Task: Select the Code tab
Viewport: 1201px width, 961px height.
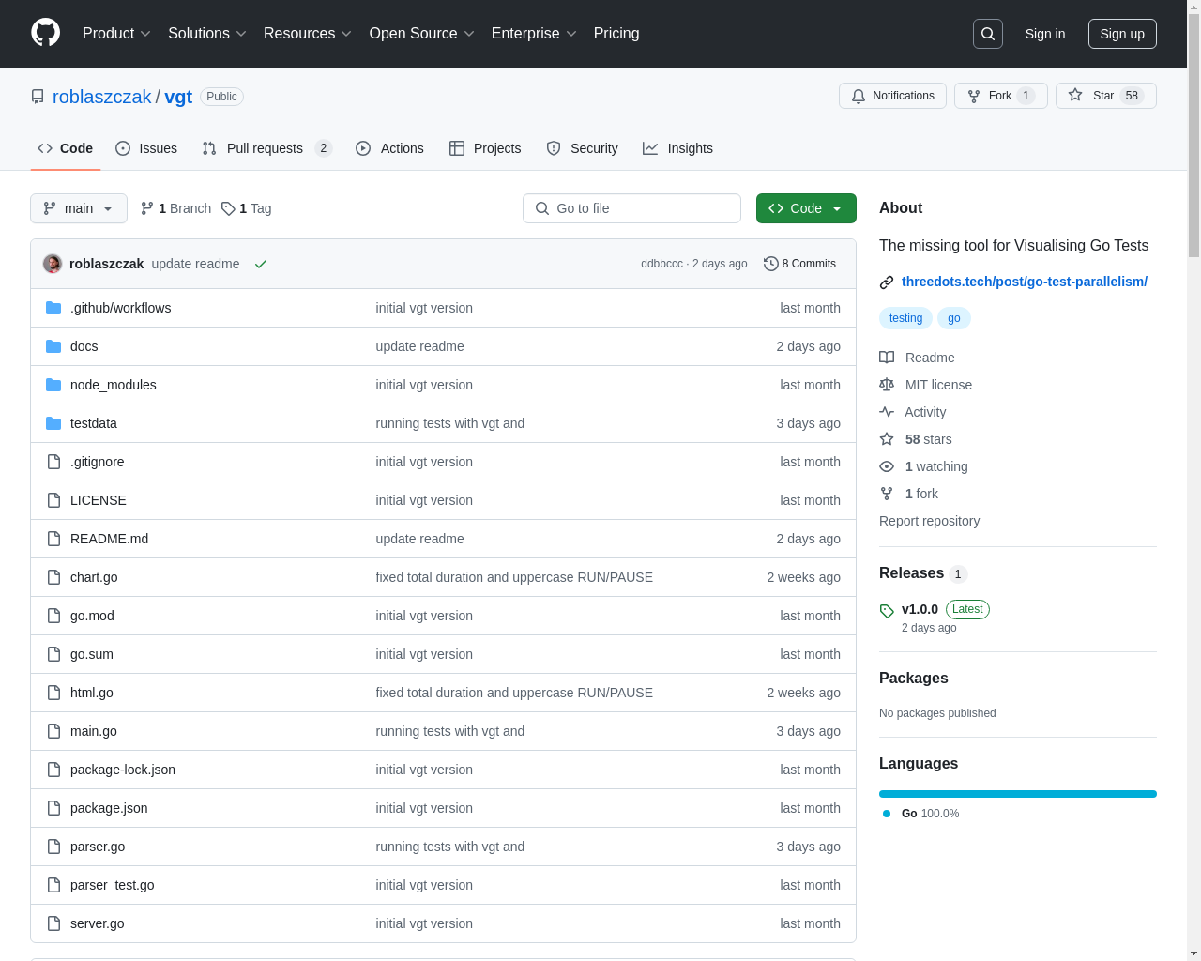Action: (x=66, y=148)
